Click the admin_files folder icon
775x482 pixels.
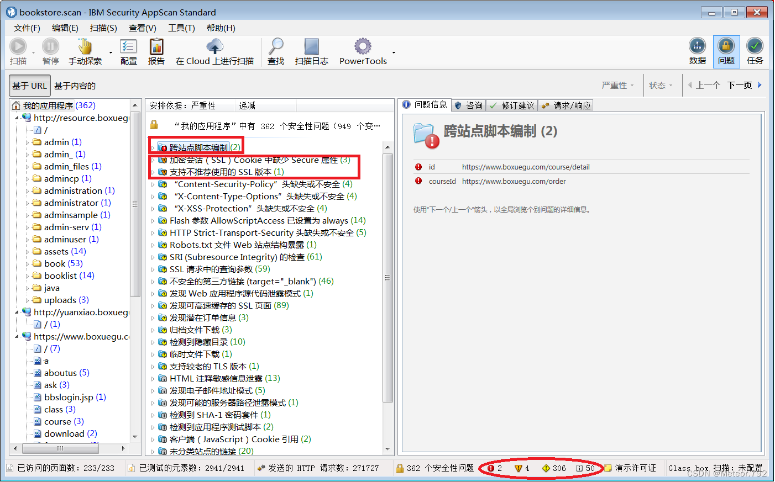[37, 166]
